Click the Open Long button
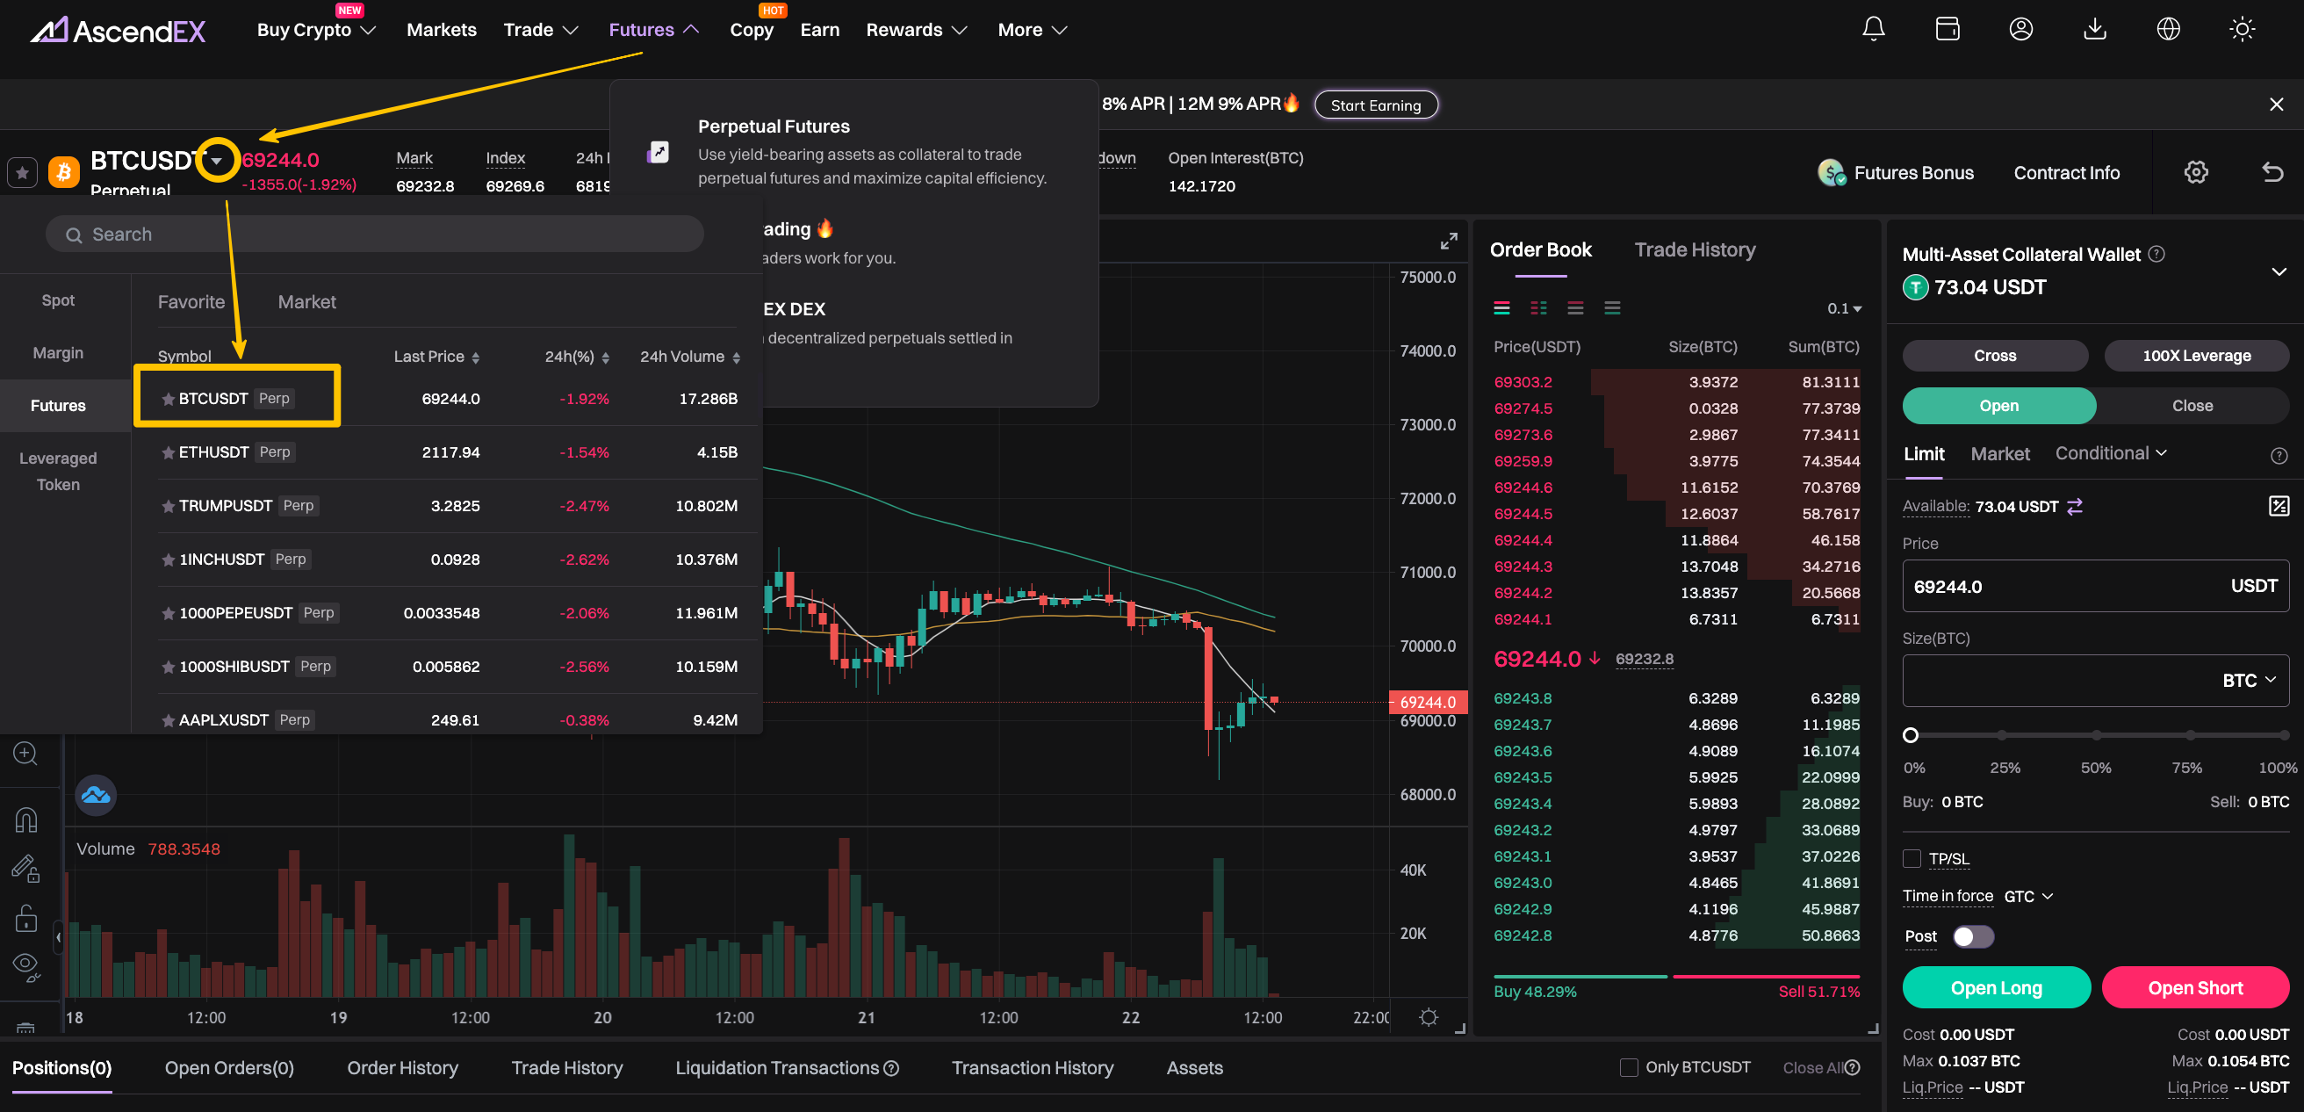The height and width of the screenshot is (1112, 2304). 1996,987
